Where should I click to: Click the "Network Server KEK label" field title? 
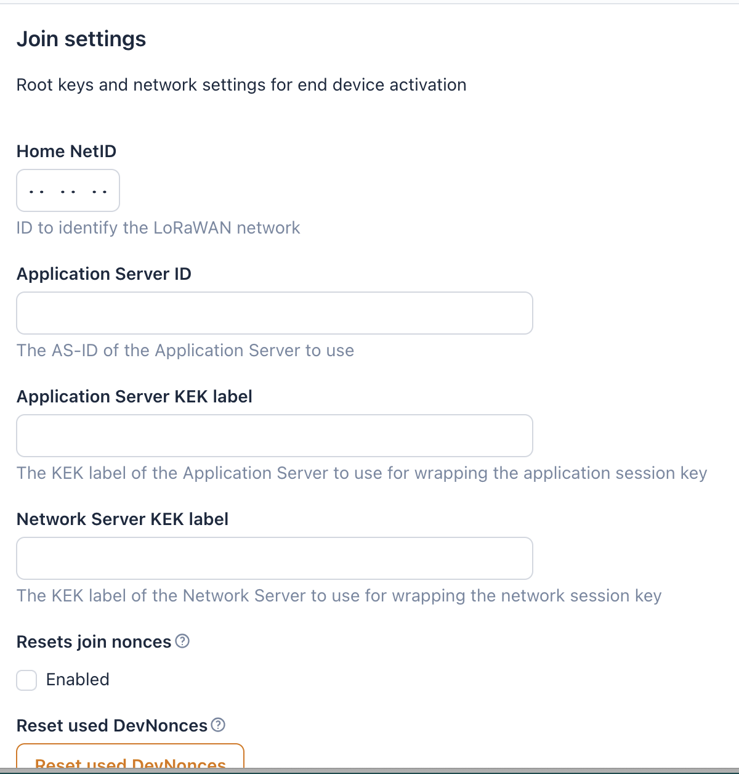coord(123,519)
